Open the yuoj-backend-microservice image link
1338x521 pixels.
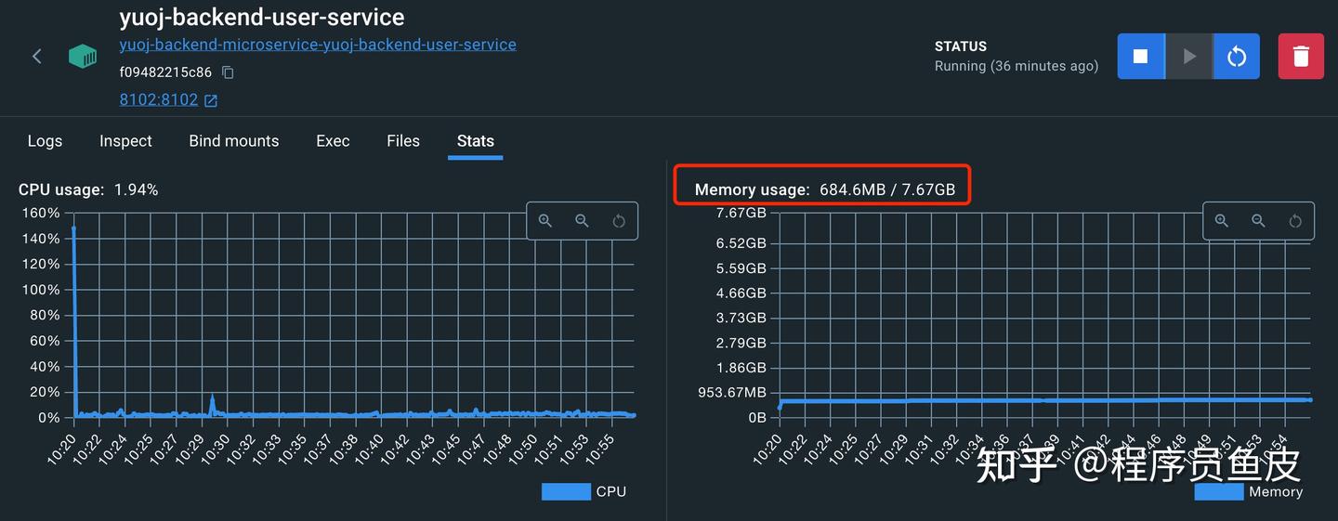tap(318, 45)
